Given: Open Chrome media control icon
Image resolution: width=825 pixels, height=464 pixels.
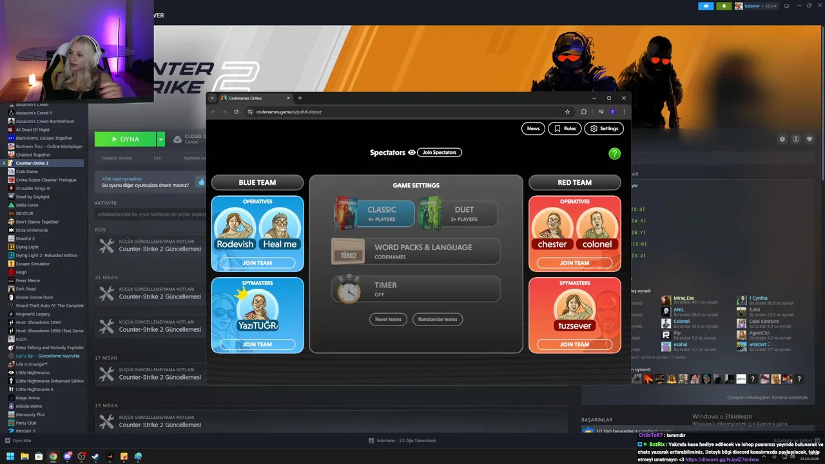Looking at the screenshot, I should click(x=601, y=111).
